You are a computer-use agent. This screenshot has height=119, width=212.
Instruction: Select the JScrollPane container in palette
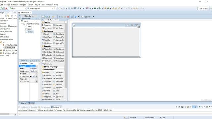click(x=59, y=34)
